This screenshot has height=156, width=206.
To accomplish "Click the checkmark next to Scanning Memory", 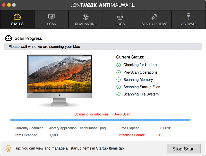I will click(118, 80).
